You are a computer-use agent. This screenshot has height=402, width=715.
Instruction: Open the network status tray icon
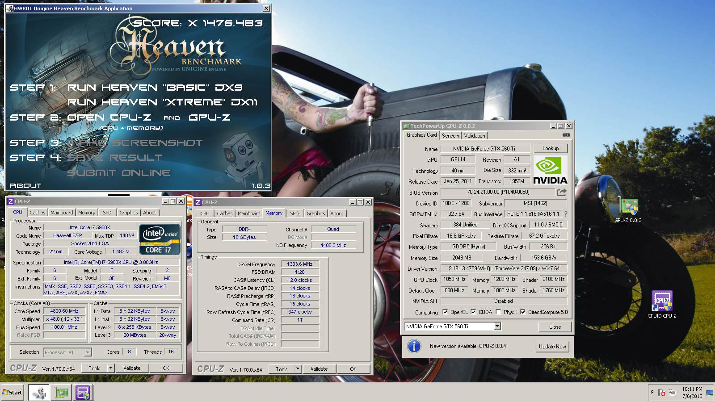(672, 393)
